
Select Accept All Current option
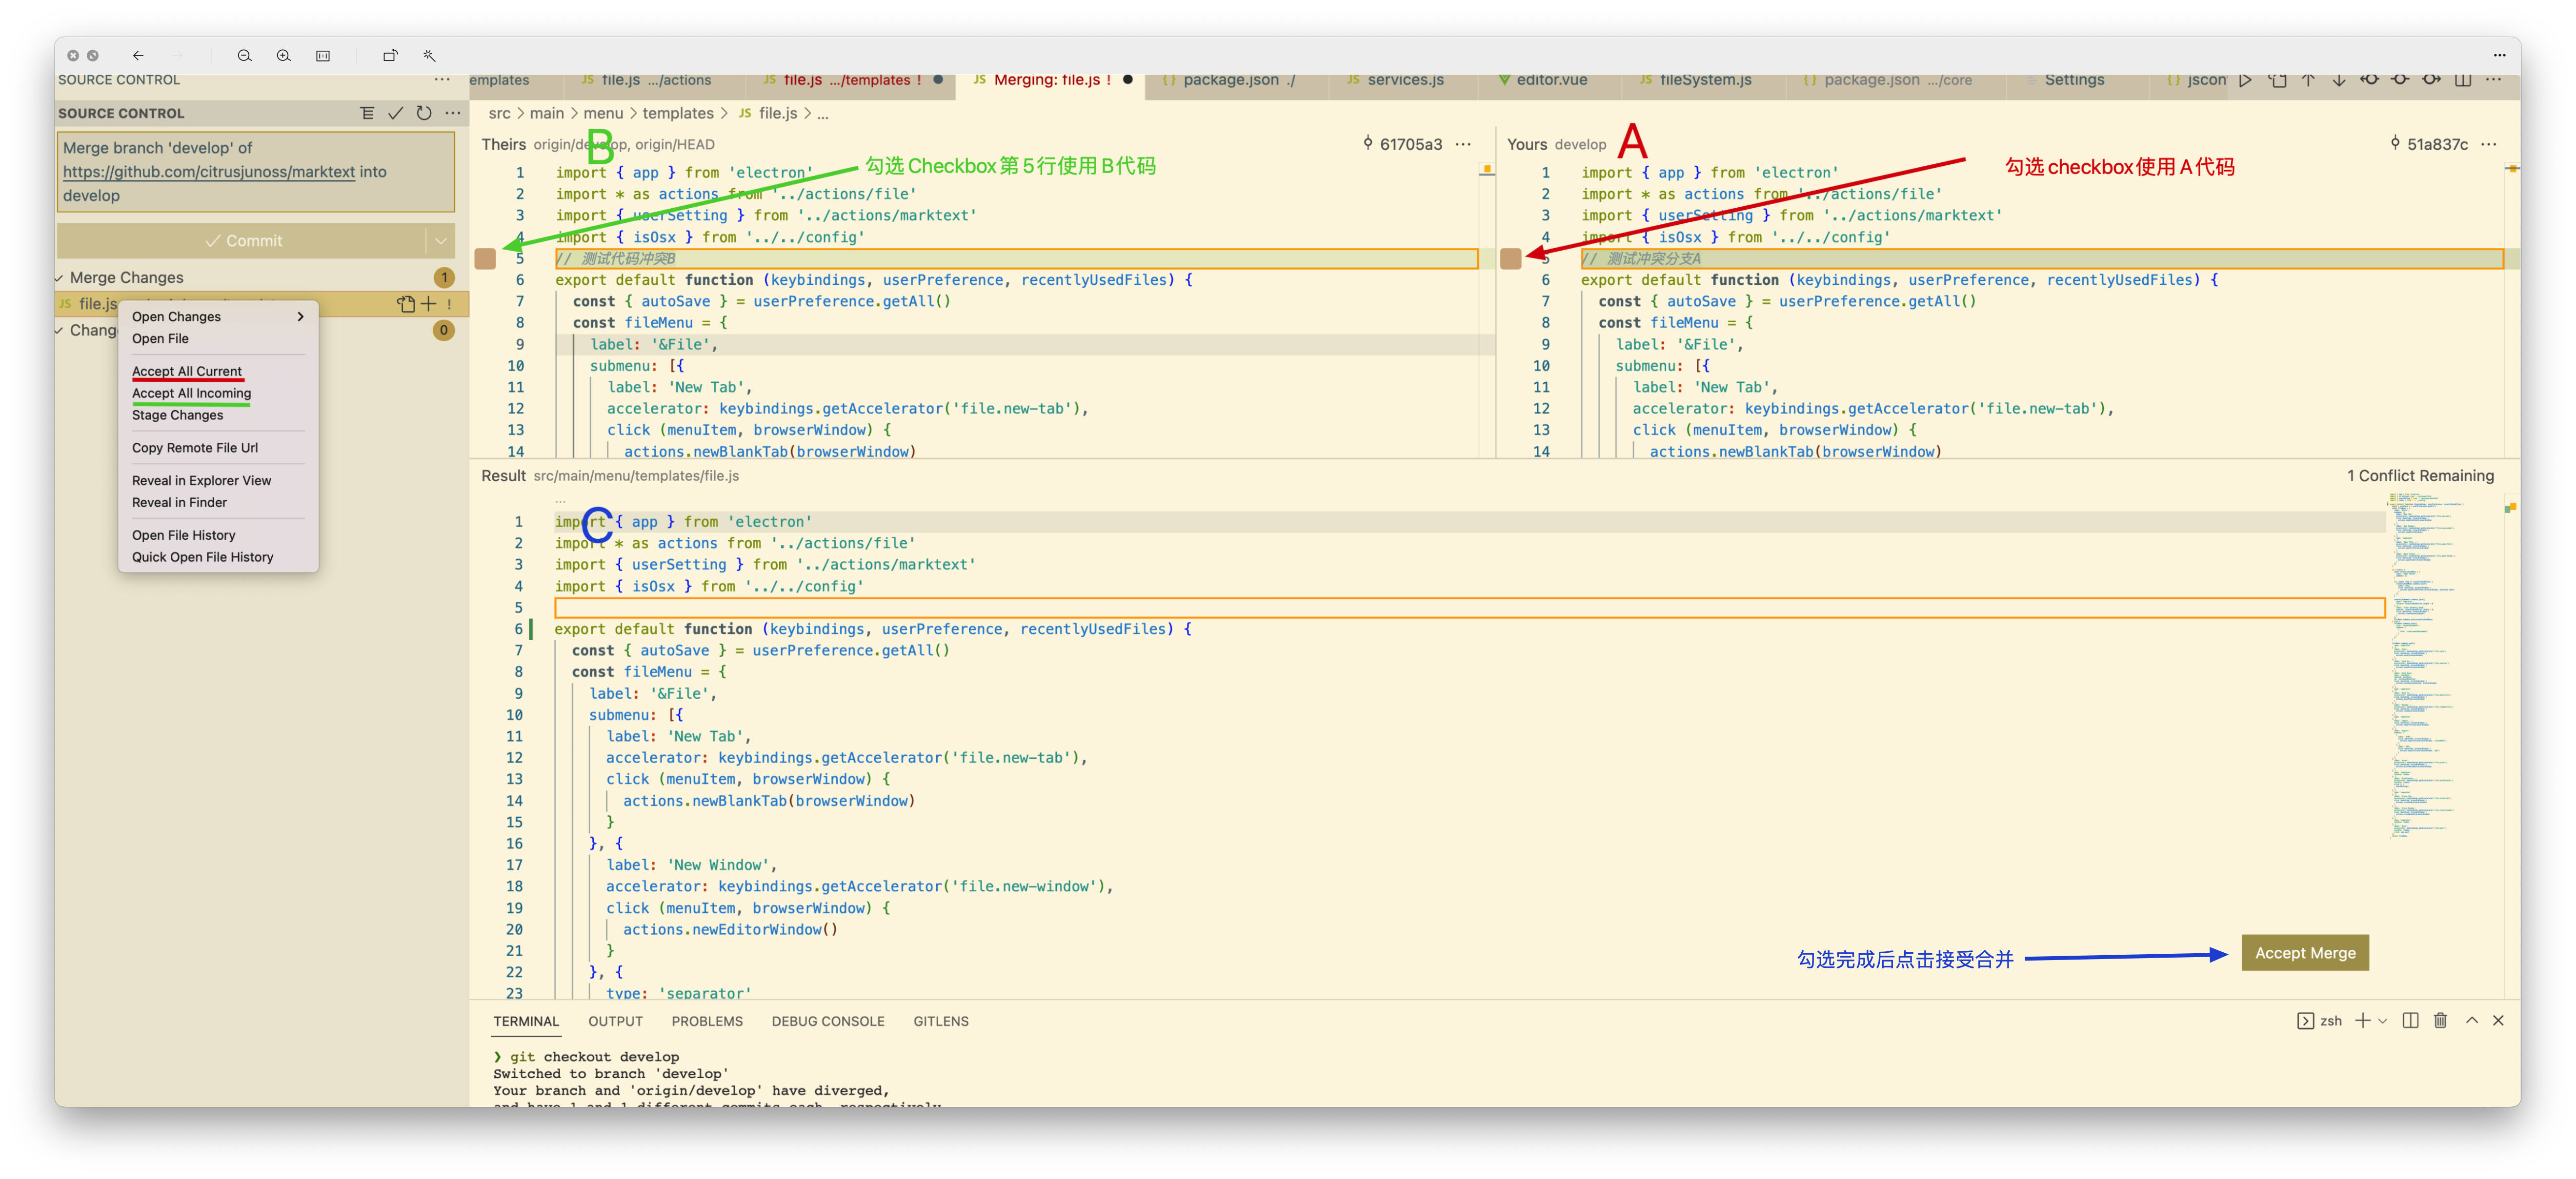[186, 370]
